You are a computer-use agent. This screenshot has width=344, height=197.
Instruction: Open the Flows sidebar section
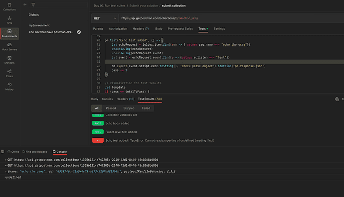click(x=9, y=73)
